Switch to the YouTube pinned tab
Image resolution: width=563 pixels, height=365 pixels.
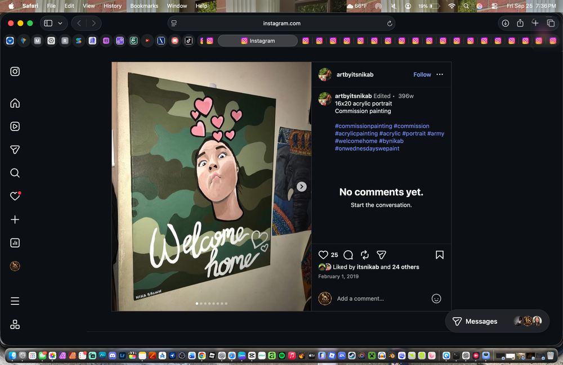[x=147, y=41]
